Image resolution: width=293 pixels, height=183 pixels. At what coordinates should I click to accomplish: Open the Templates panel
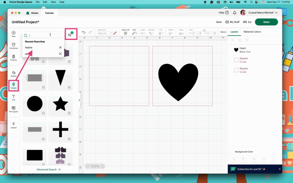[13, 46]
